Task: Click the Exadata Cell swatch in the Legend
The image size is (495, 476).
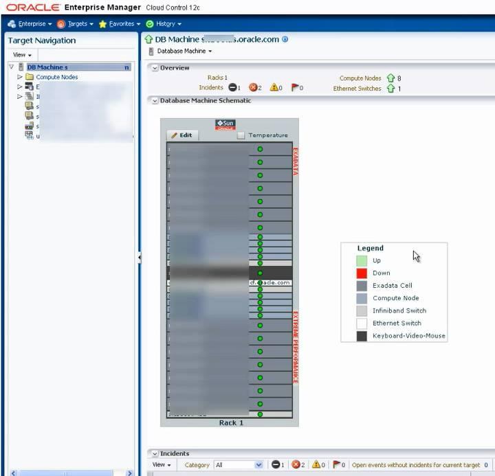Action: 362,286
